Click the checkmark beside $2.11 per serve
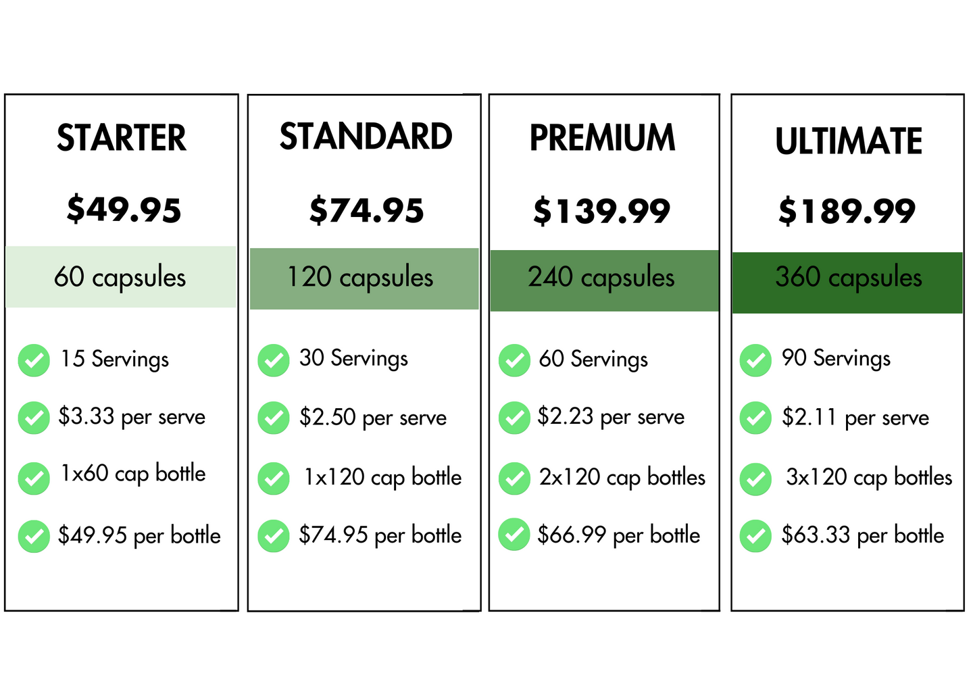The height and width of the screenshot is (688, 973). pyautogui.click(x=755, y=418)
